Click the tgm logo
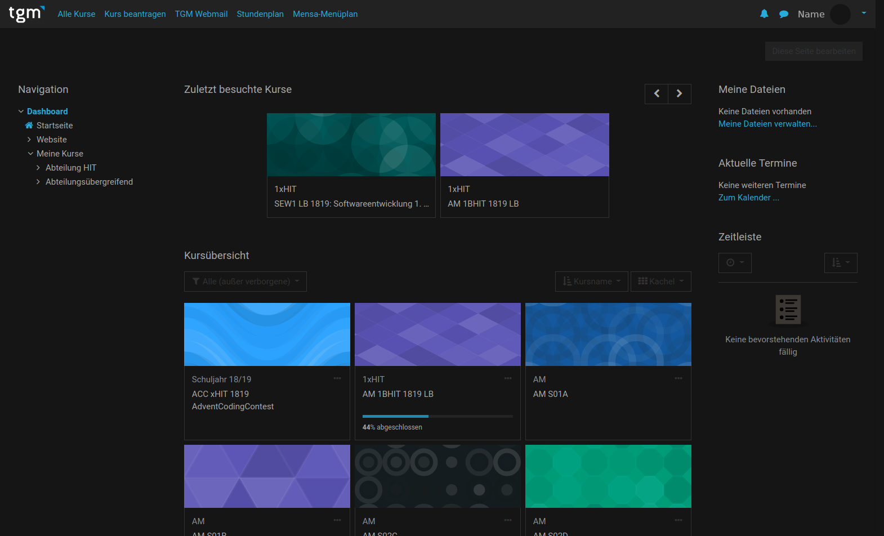Viewport: 884px width, 536px height. pos(26,14)
